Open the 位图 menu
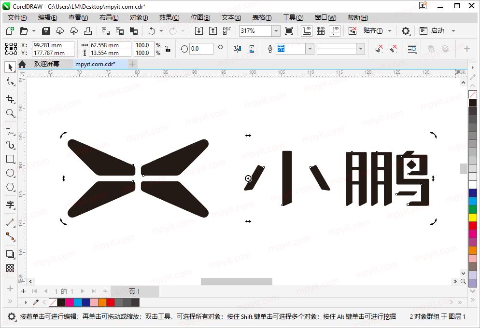 [200, 17]
